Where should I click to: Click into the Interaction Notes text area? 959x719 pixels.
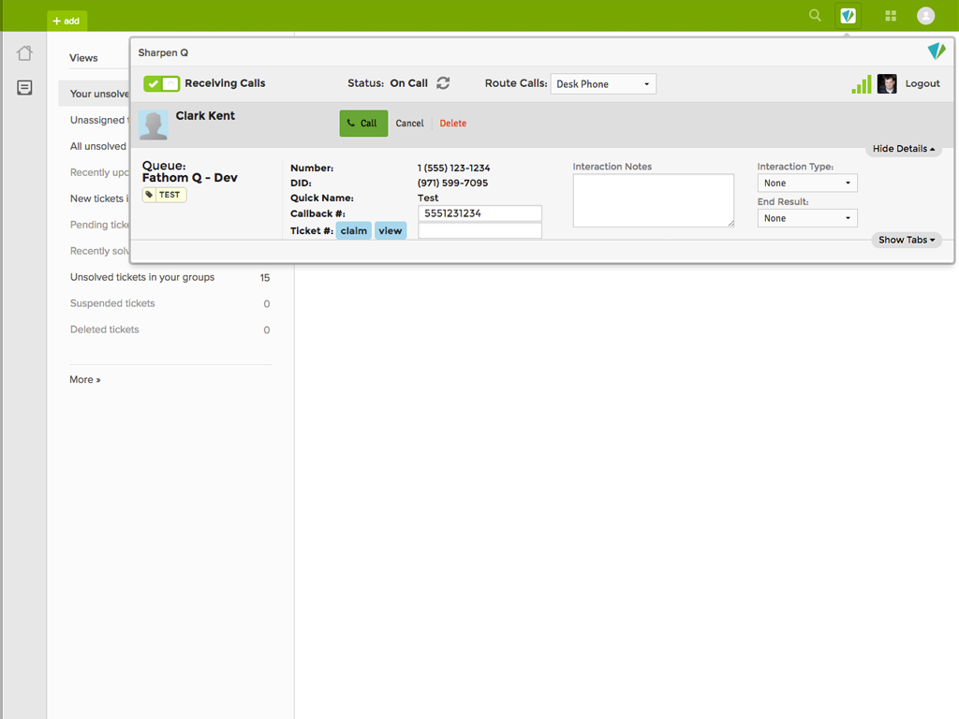pyautogui.click(x=653, y=199)
